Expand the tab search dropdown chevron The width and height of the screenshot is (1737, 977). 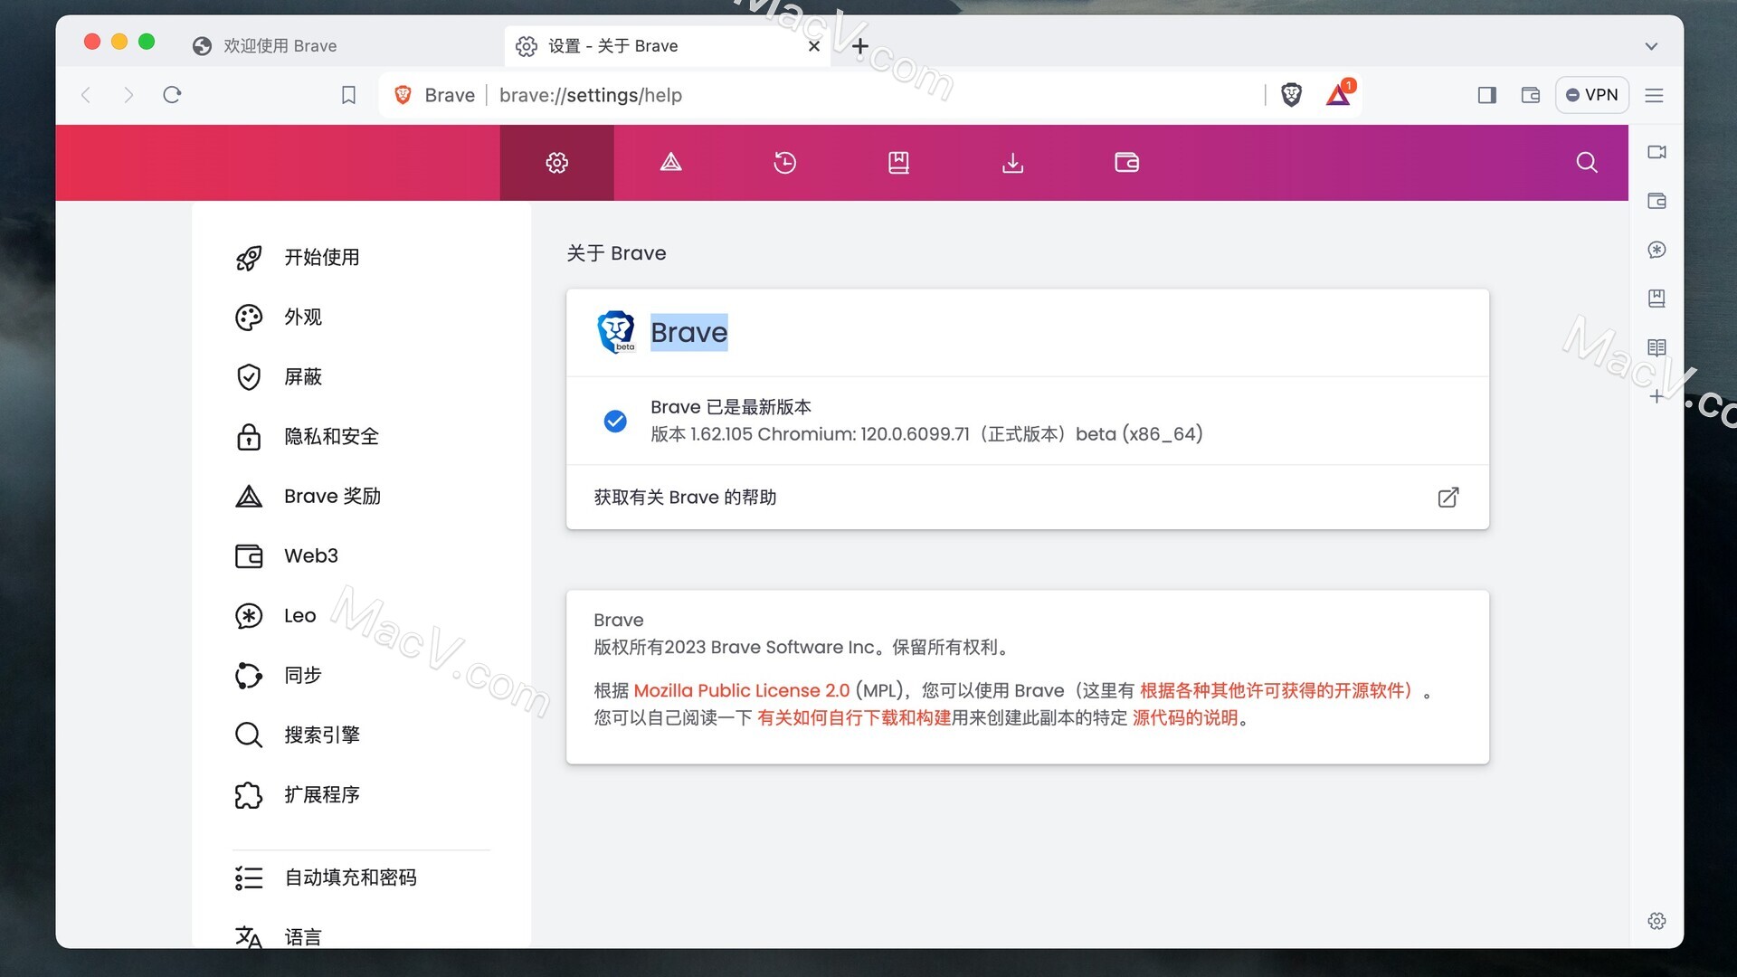[x=1651, y=46]
